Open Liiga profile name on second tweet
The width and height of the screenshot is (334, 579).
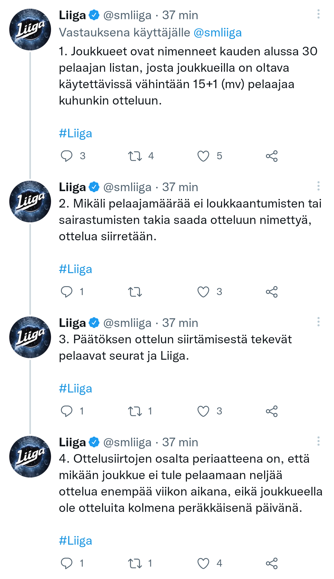72,187
